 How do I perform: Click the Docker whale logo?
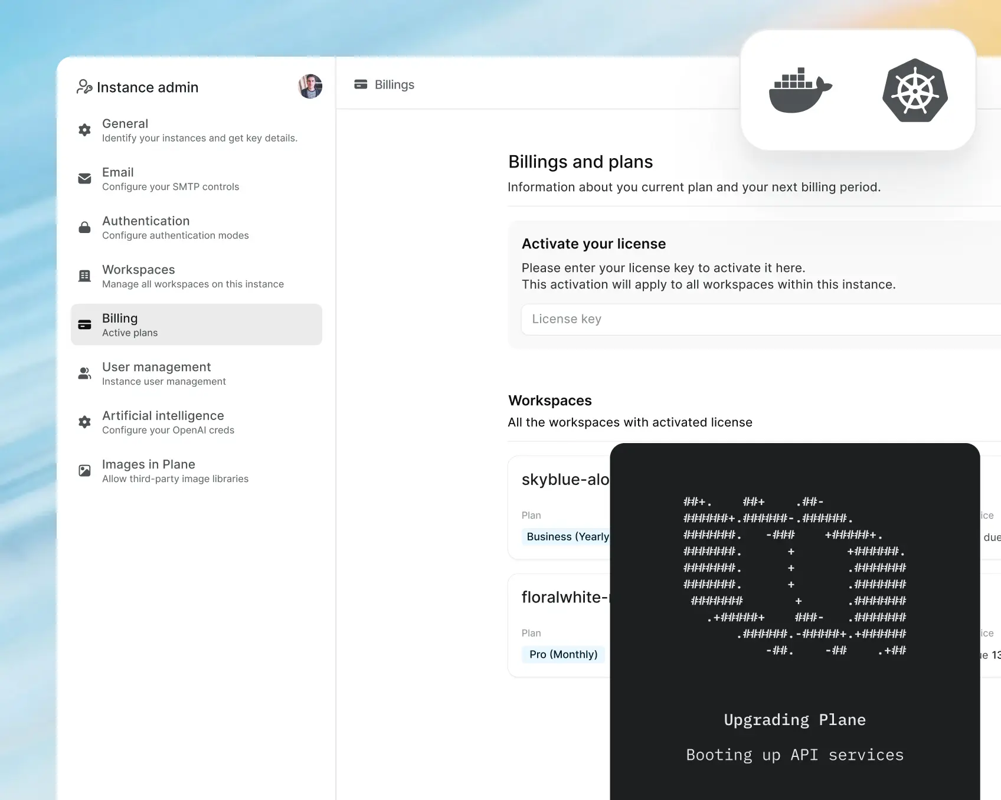800,90
